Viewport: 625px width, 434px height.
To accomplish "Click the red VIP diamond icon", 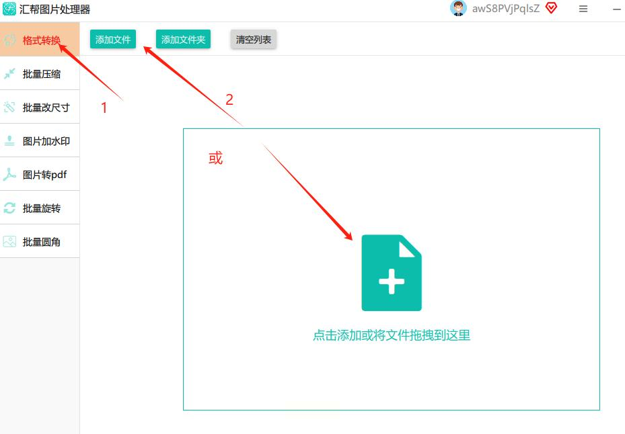I will click(551, 8).
